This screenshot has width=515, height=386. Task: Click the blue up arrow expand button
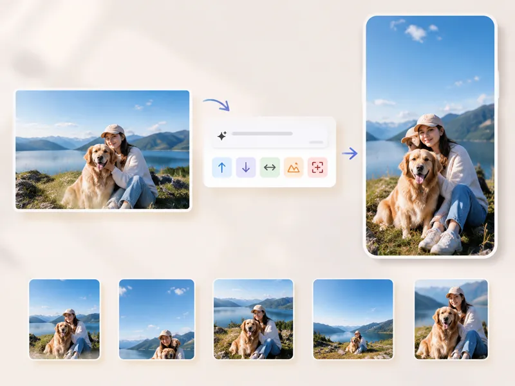click(221, 167)
